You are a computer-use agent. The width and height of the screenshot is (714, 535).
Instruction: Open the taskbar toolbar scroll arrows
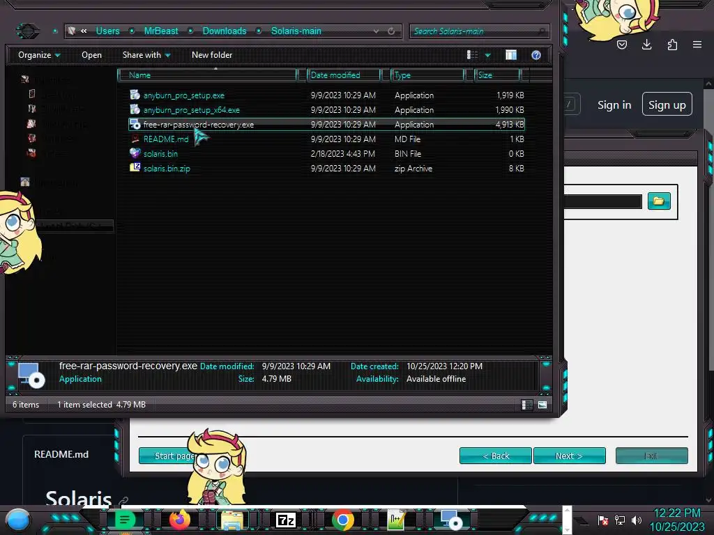pos(567,520)
